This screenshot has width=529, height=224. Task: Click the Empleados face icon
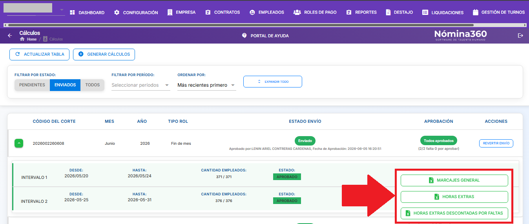click(252, 13)
